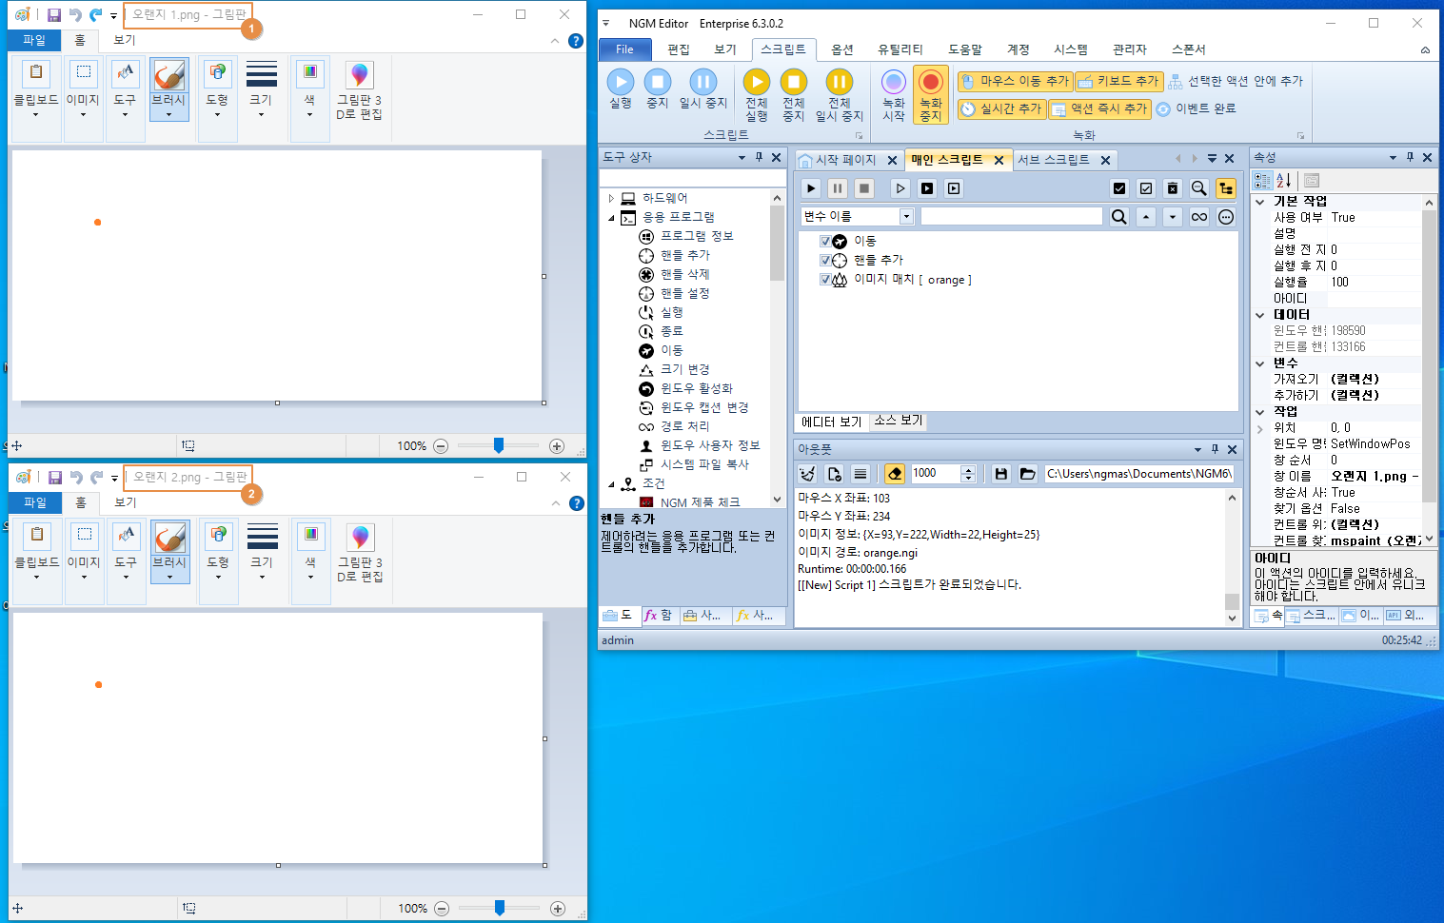The width and height of the screenshot is (1444, 923).
Task: Click the check-all filled checkbox icon
Action: tap(1119, 188)
